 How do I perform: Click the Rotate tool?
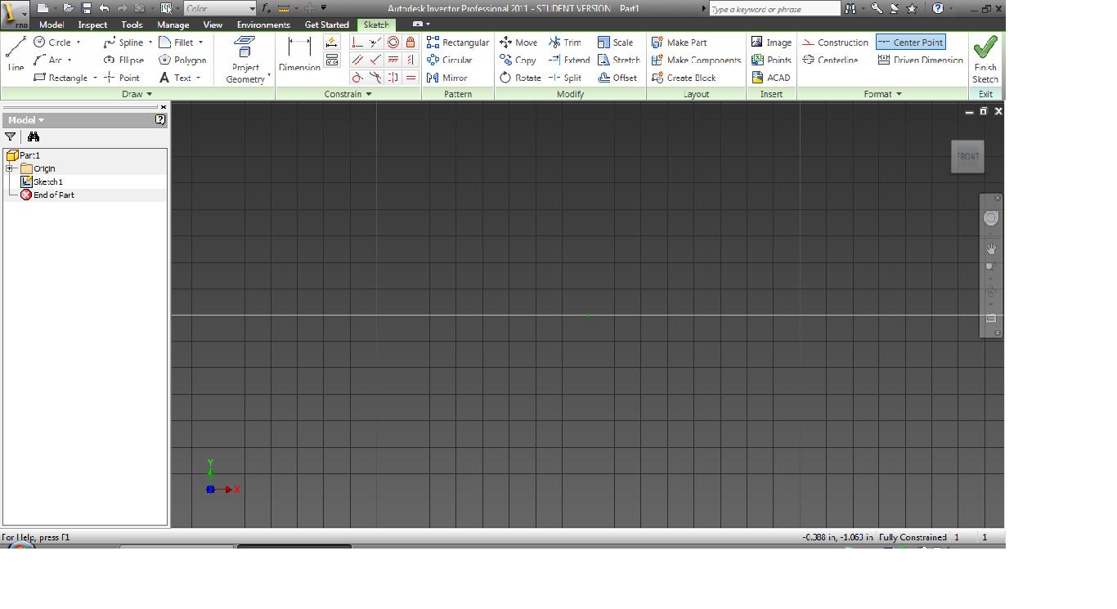(x=520, y=78)
